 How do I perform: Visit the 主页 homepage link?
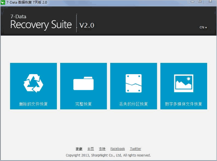coord(91,149)
